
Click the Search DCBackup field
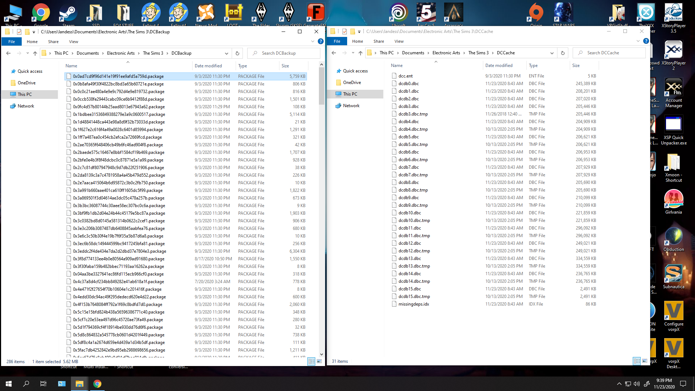coord(284,53)
